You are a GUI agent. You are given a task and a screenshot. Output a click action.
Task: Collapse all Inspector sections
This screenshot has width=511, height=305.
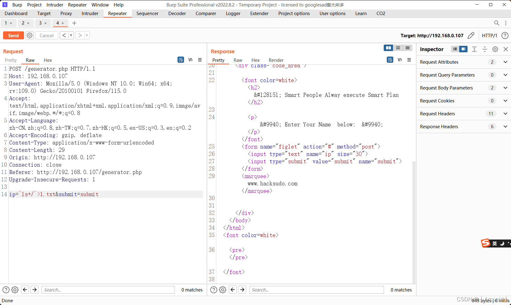[x=485, y=49]
